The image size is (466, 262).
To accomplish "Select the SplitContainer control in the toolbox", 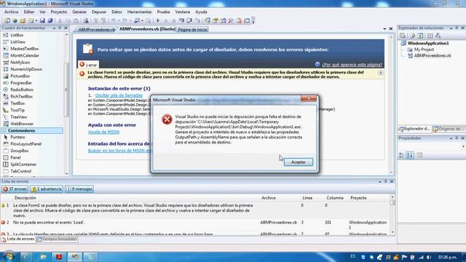I will (23, 164).
